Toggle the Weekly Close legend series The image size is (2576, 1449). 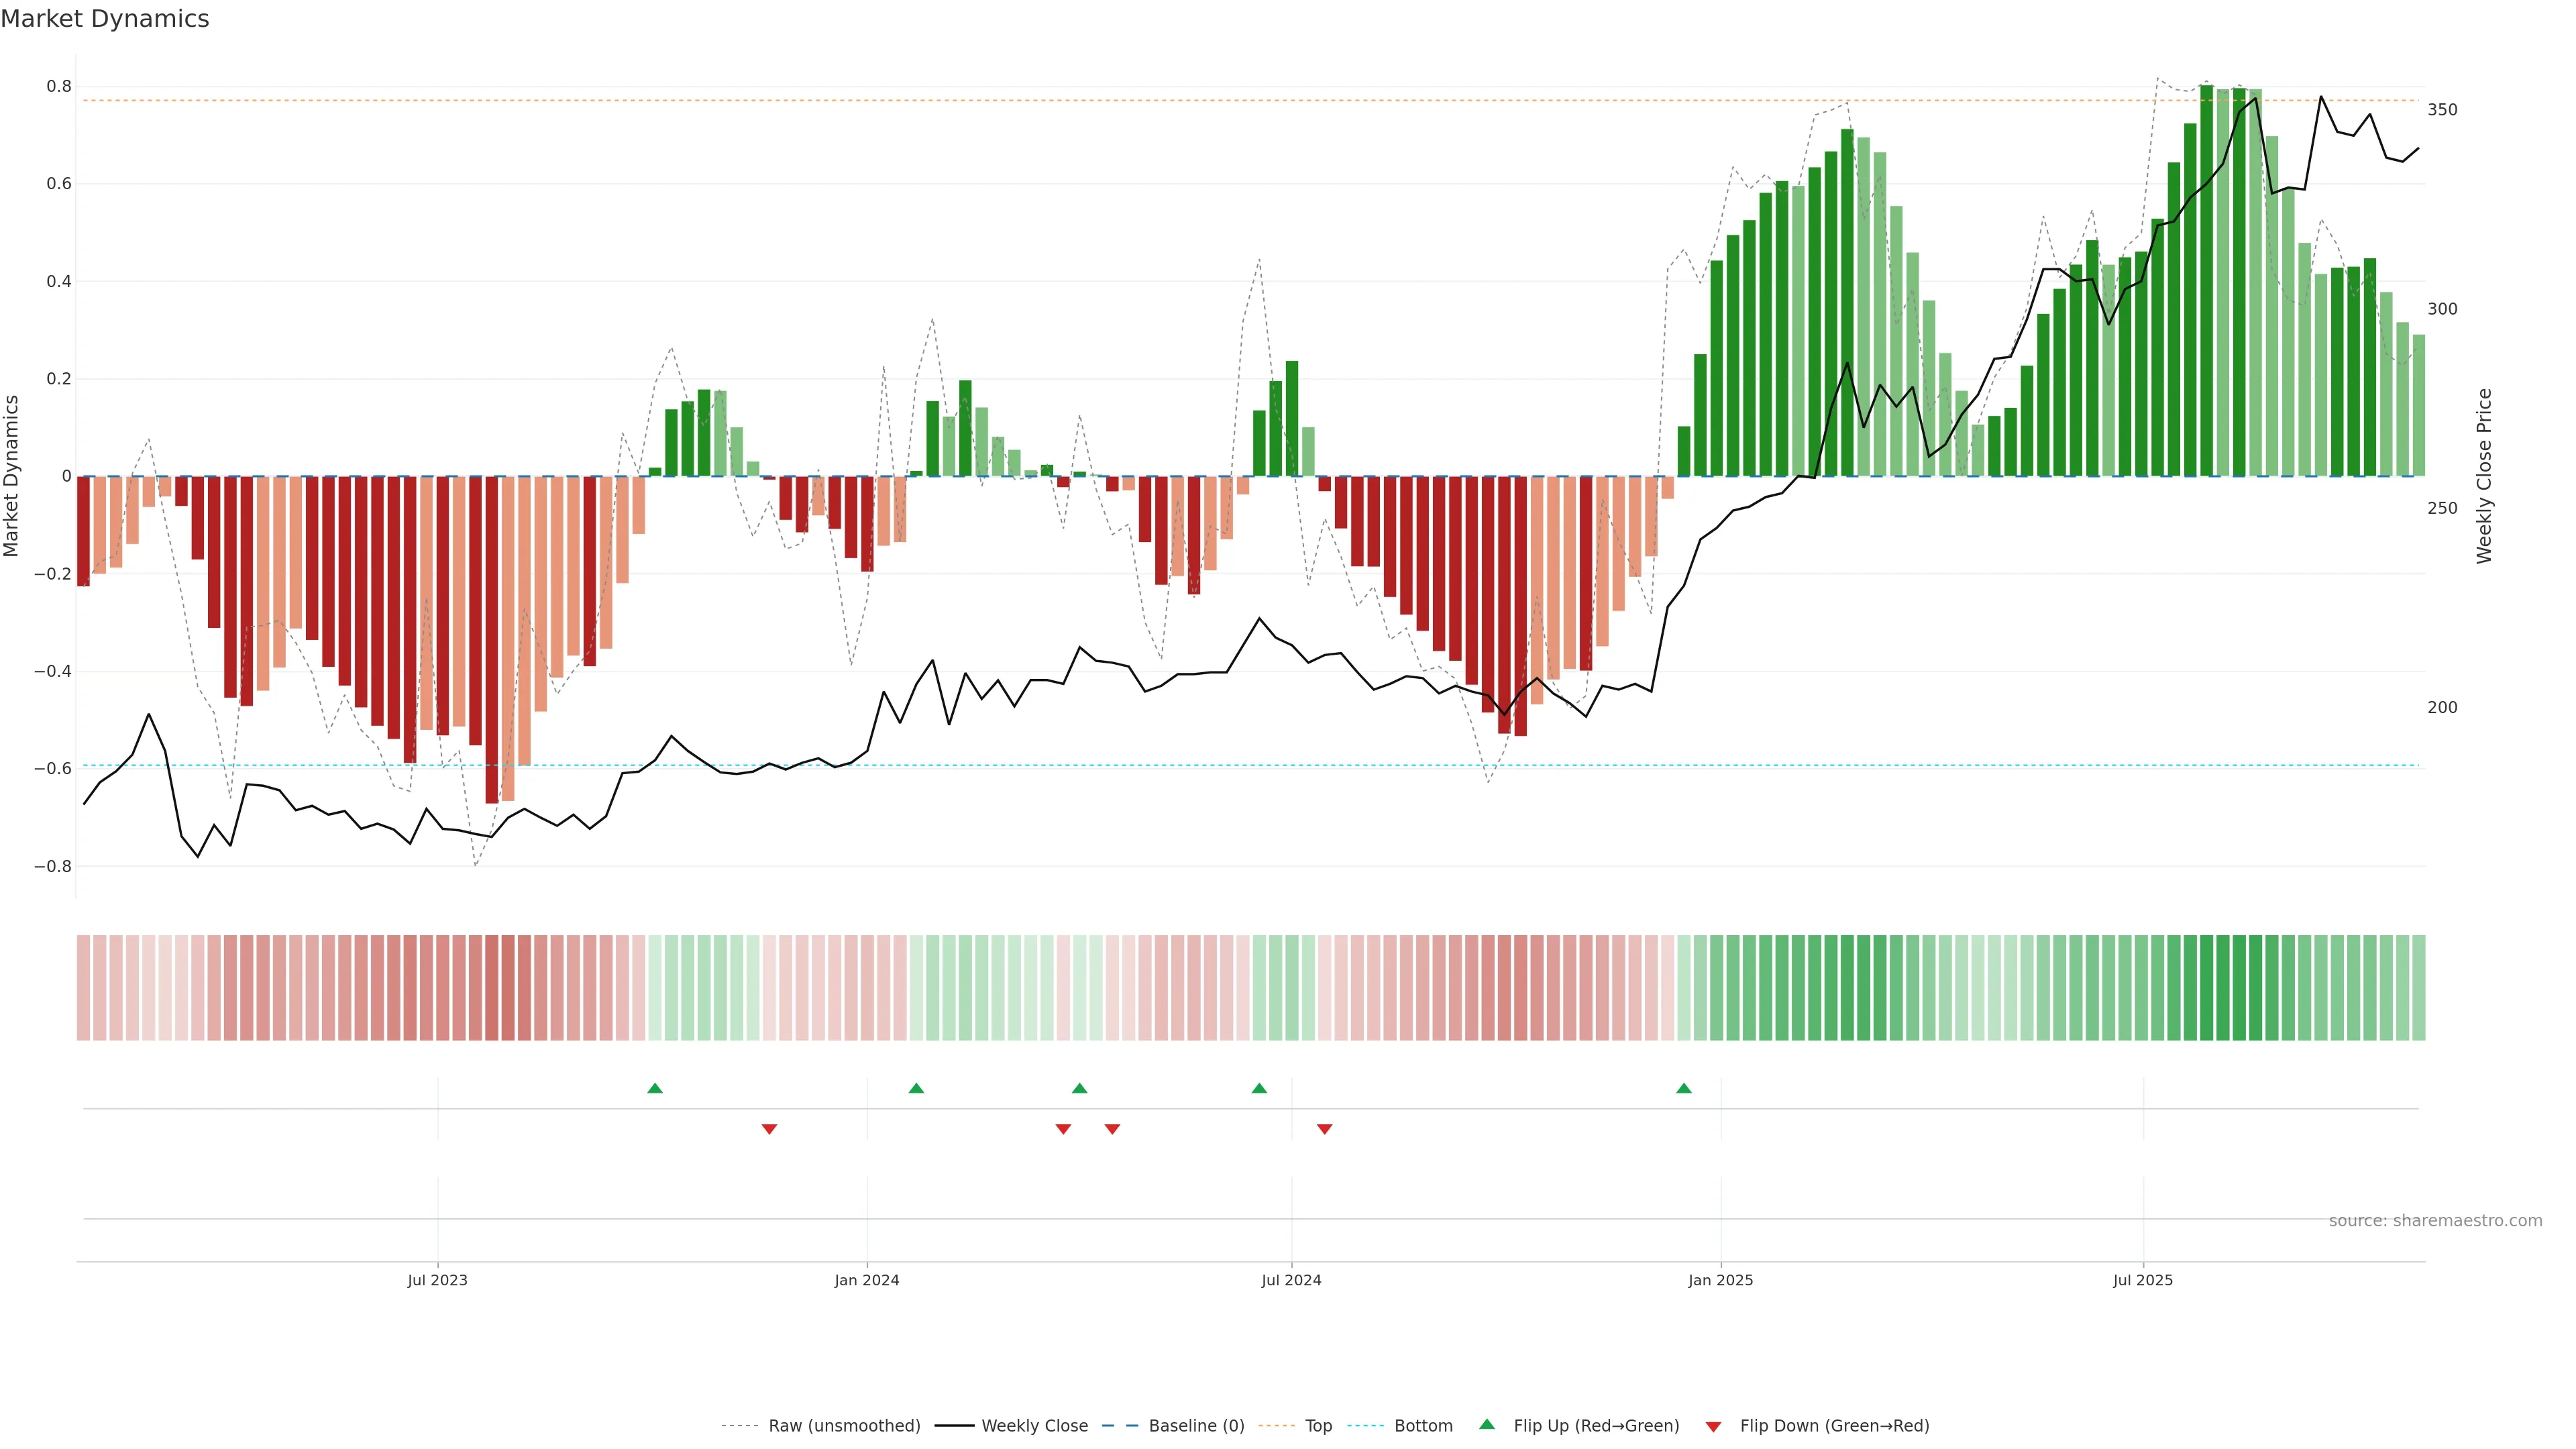[x=1034, y=1426]
